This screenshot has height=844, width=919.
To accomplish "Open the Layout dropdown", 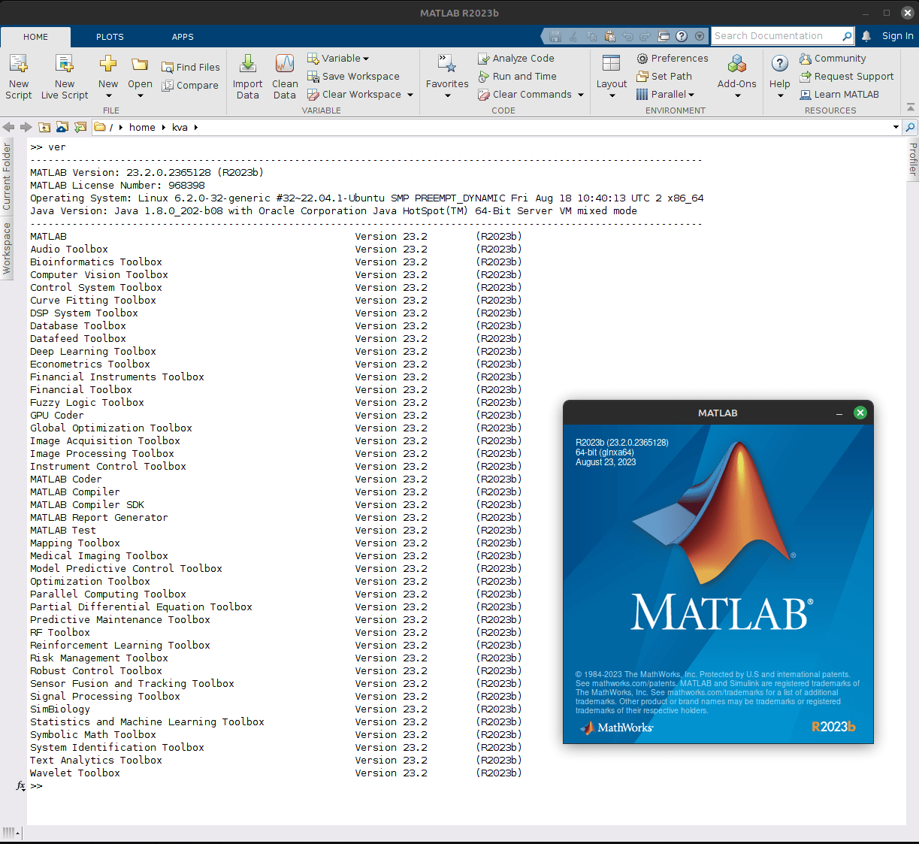I will (612, 77).
